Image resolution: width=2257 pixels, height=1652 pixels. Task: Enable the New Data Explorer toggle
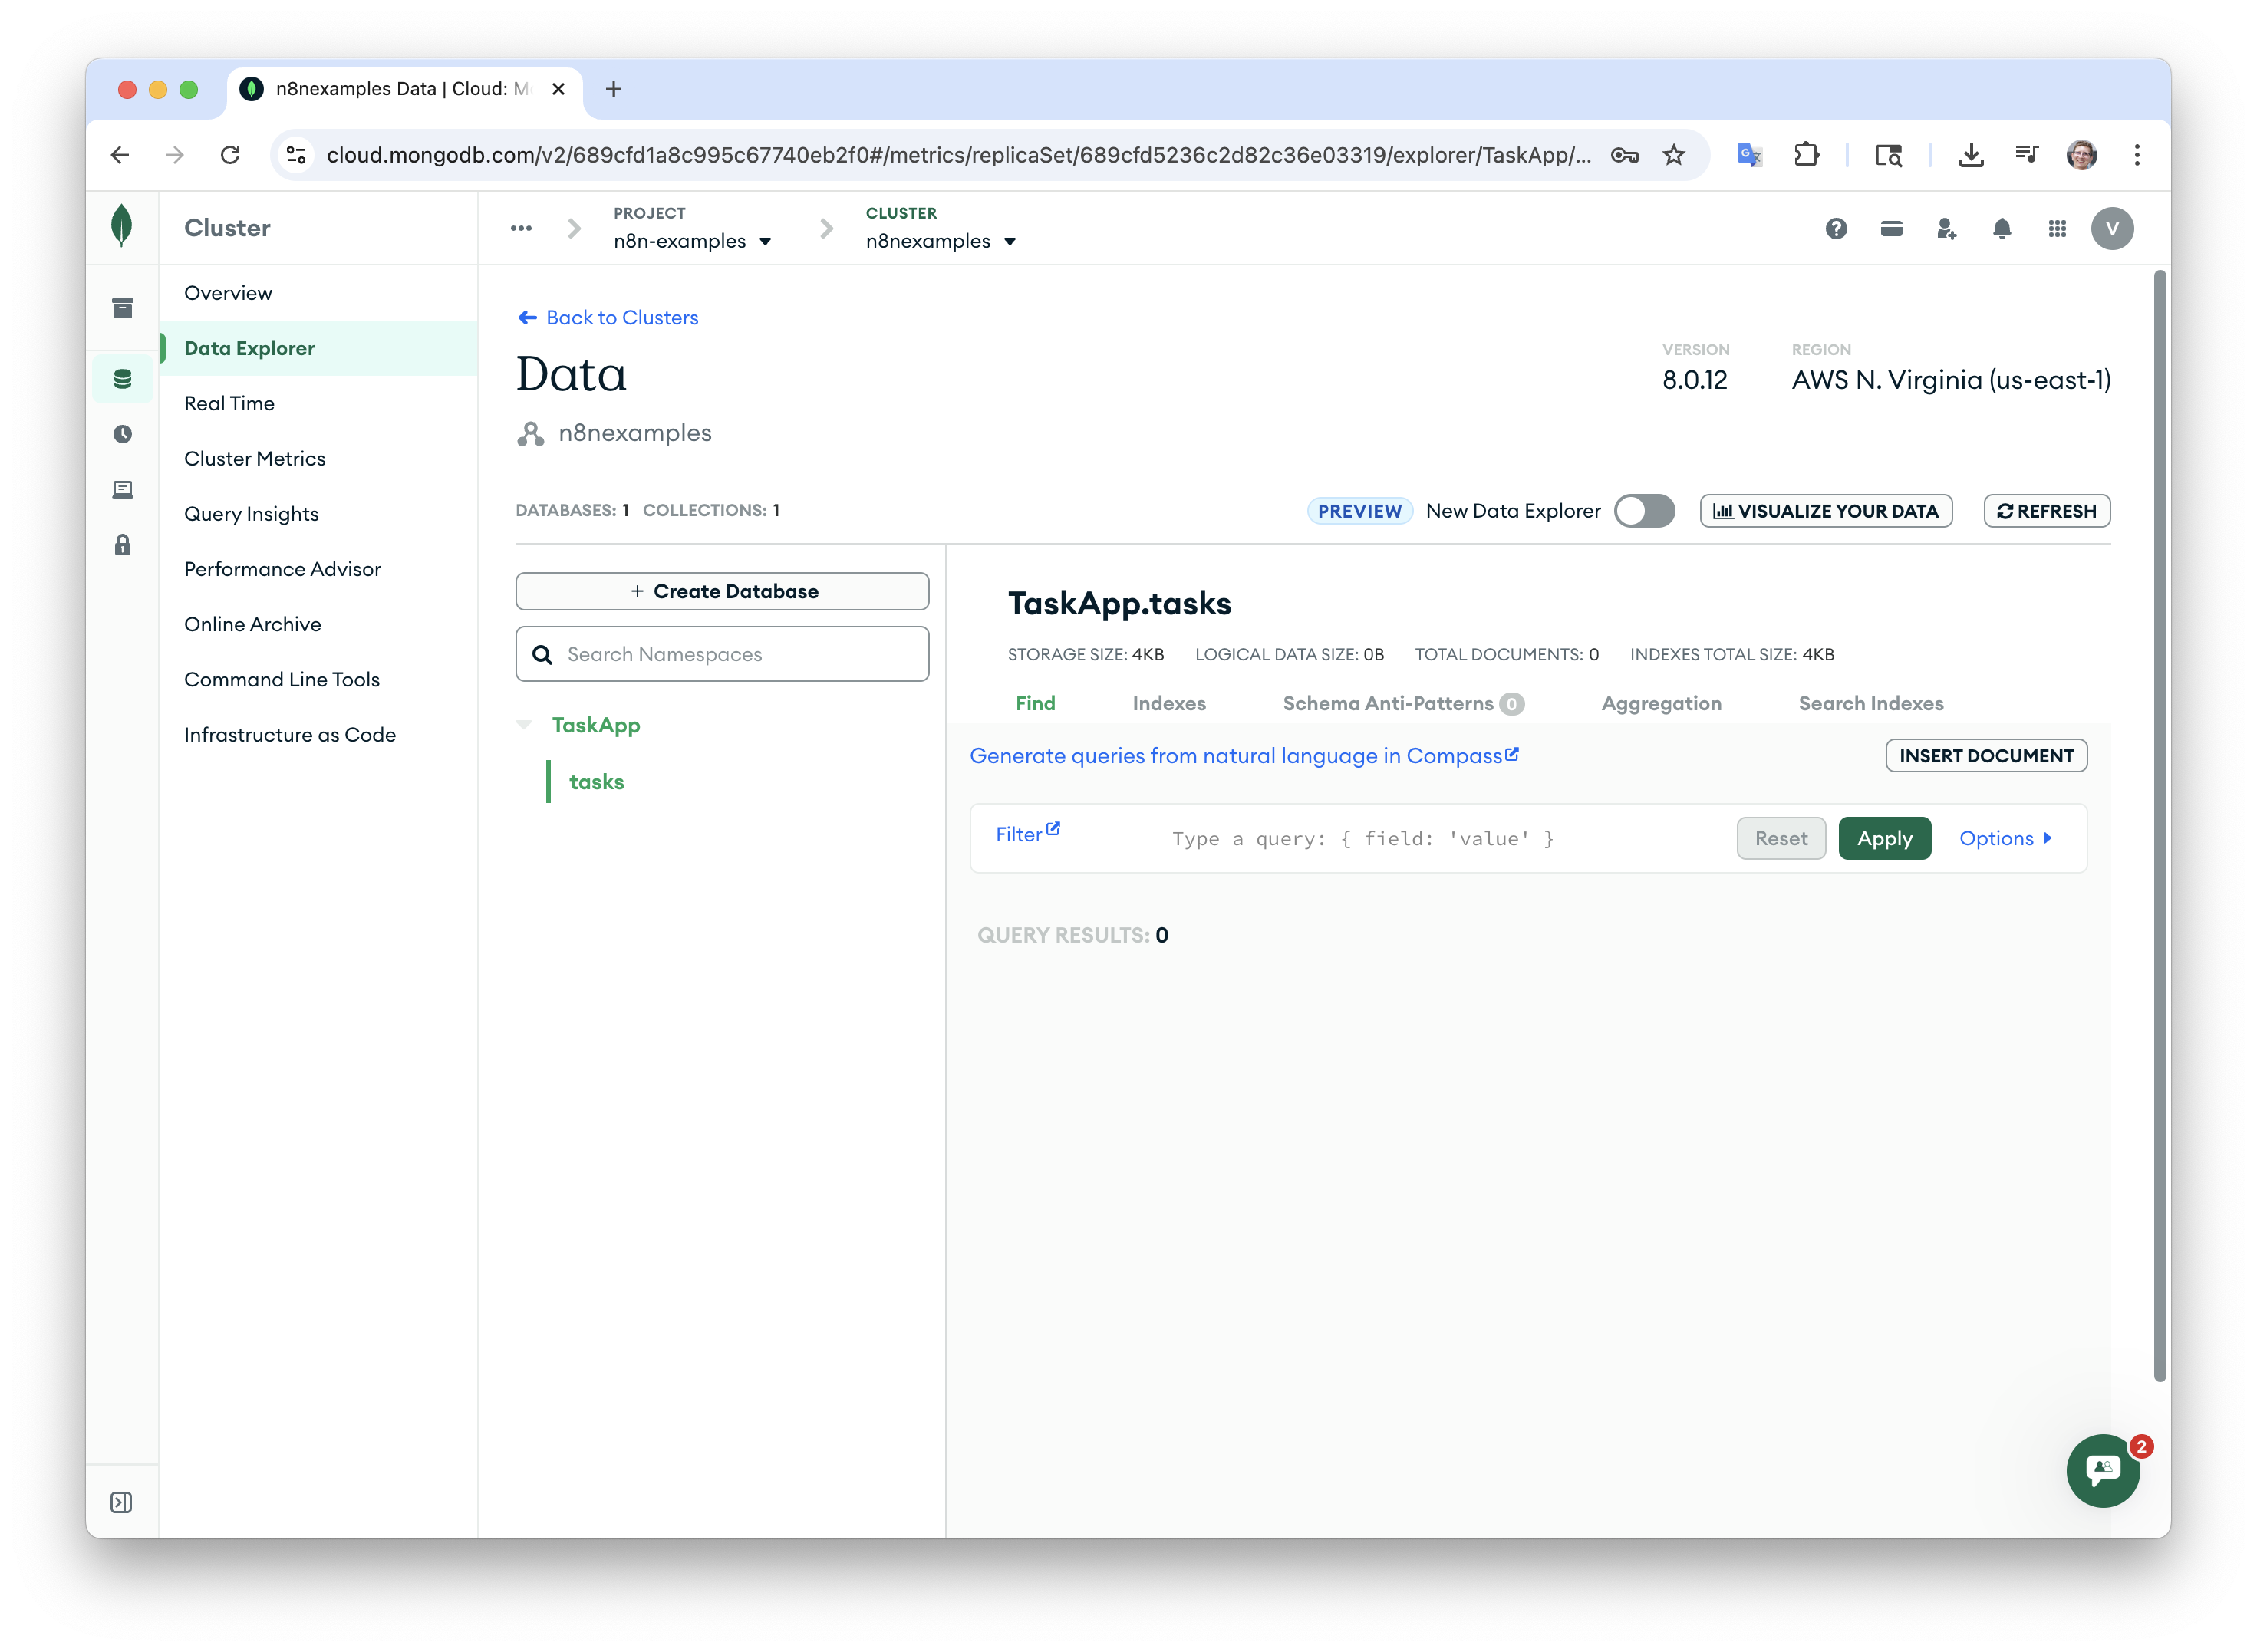pos(1644,511)
